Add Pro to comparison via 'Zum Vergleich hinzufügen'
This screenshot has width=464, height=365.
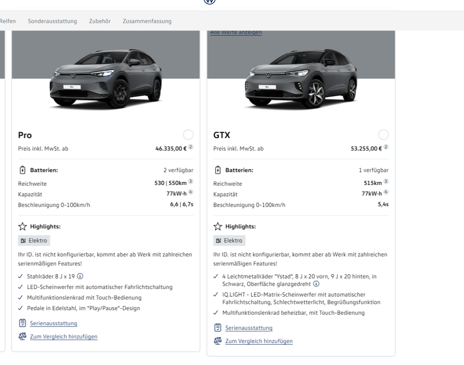(x=64, y=336)
